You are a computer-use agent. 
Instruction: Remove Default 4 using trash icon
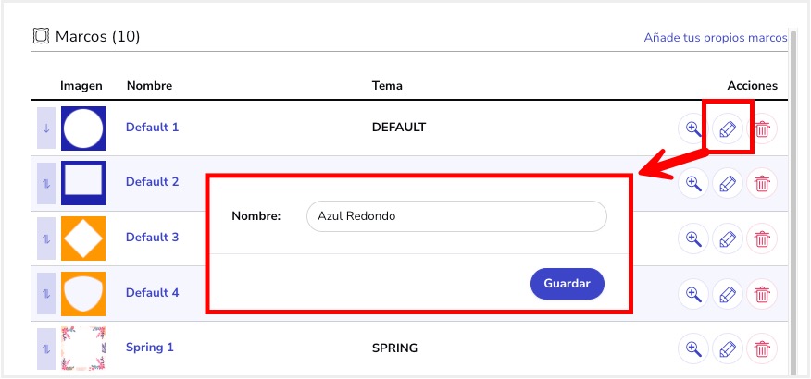(762, 294)
